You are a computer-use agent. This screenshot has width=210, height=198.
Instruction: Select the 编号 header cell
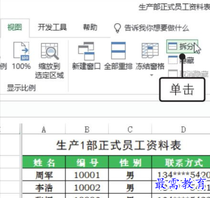pos(87,162)
